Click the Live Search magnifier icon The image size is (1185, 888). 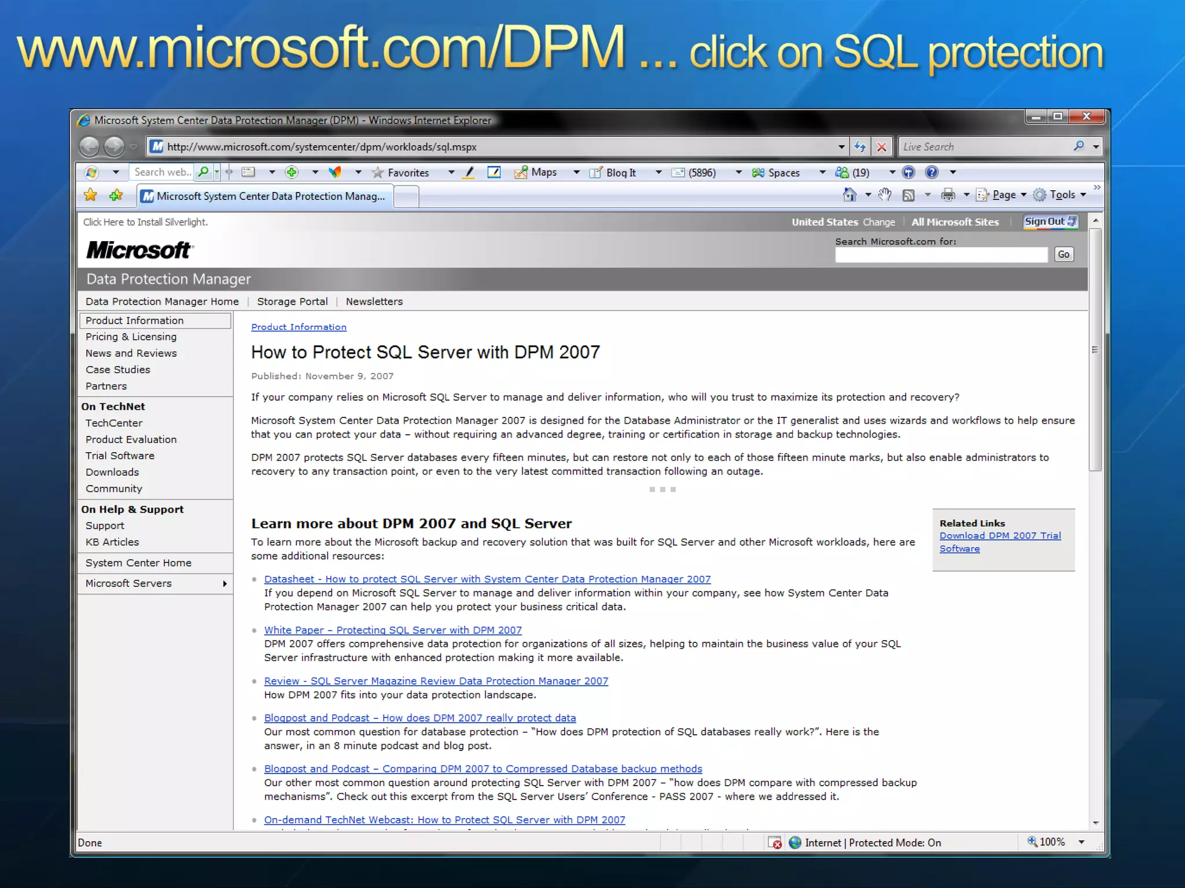coord(1079,146)
